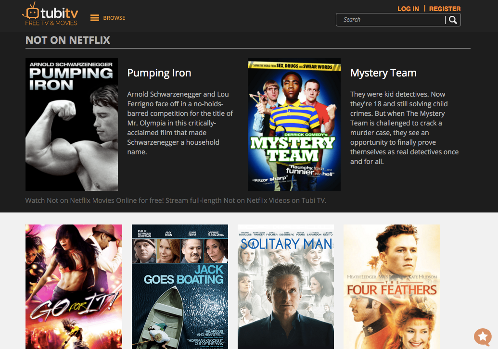Click the magnifying glass search icon

(x=453, y=20)
